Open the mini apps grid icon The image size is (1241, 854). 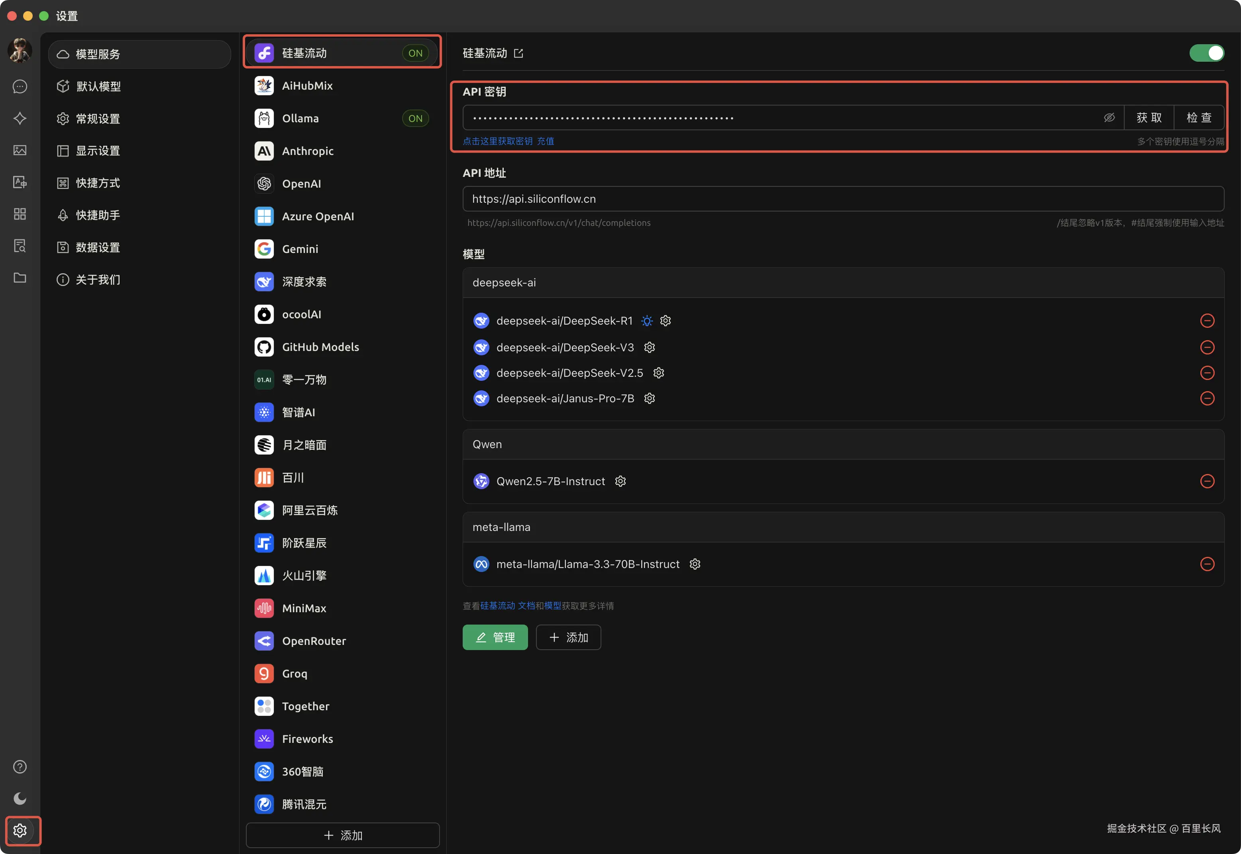point(20,214)
